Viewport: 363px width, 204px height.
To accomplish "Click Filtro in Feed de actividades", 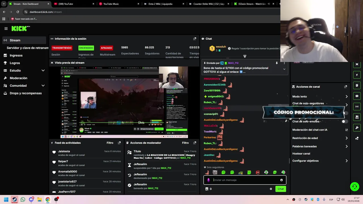I will tap(110, 143).
